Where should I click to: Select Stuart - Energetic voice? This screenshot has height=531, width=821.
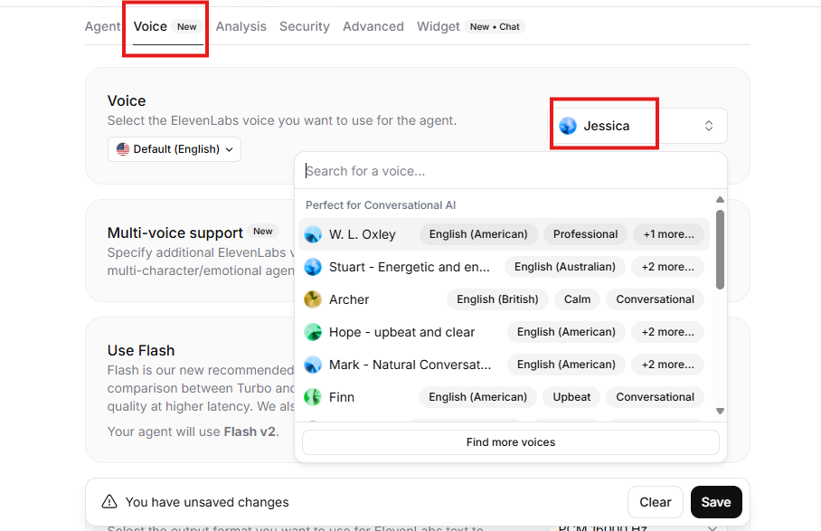(504, 267)
